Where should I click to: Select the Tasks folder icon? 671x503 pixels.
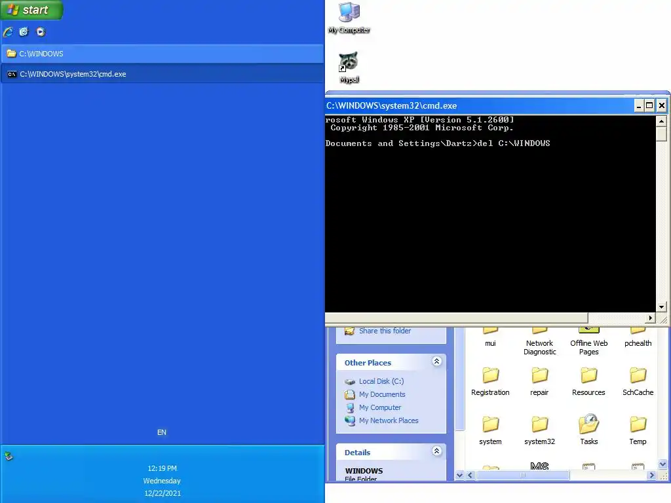pos(589,424)
